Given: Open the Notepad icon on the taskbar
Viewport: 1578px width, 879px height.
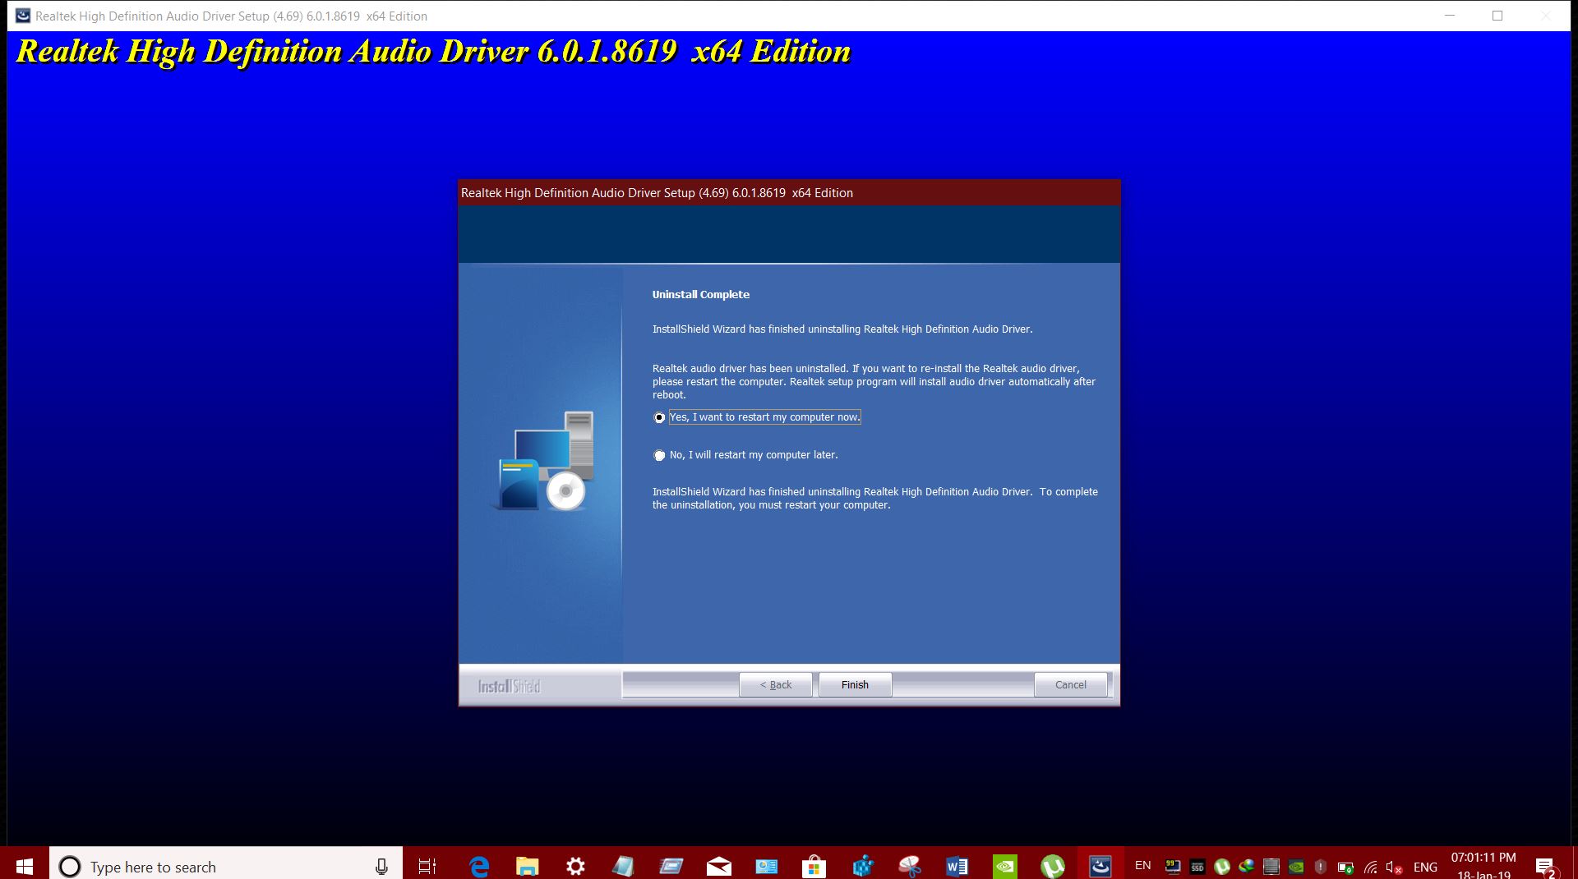Looking at the screenshot, I should point(623,866).
